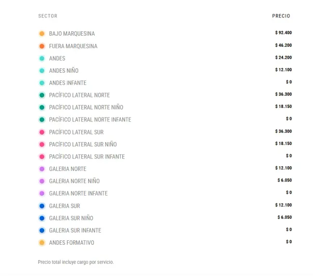313x276 pixels.
Task: Click the $ 6.050 GALERIA SUR NIÑO price
Action: 284,217
